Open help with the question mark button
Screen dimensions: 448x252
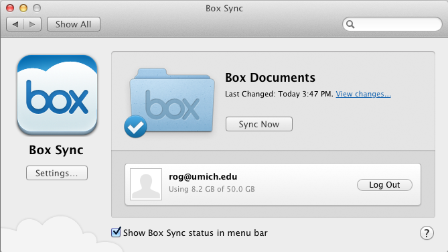427,233
